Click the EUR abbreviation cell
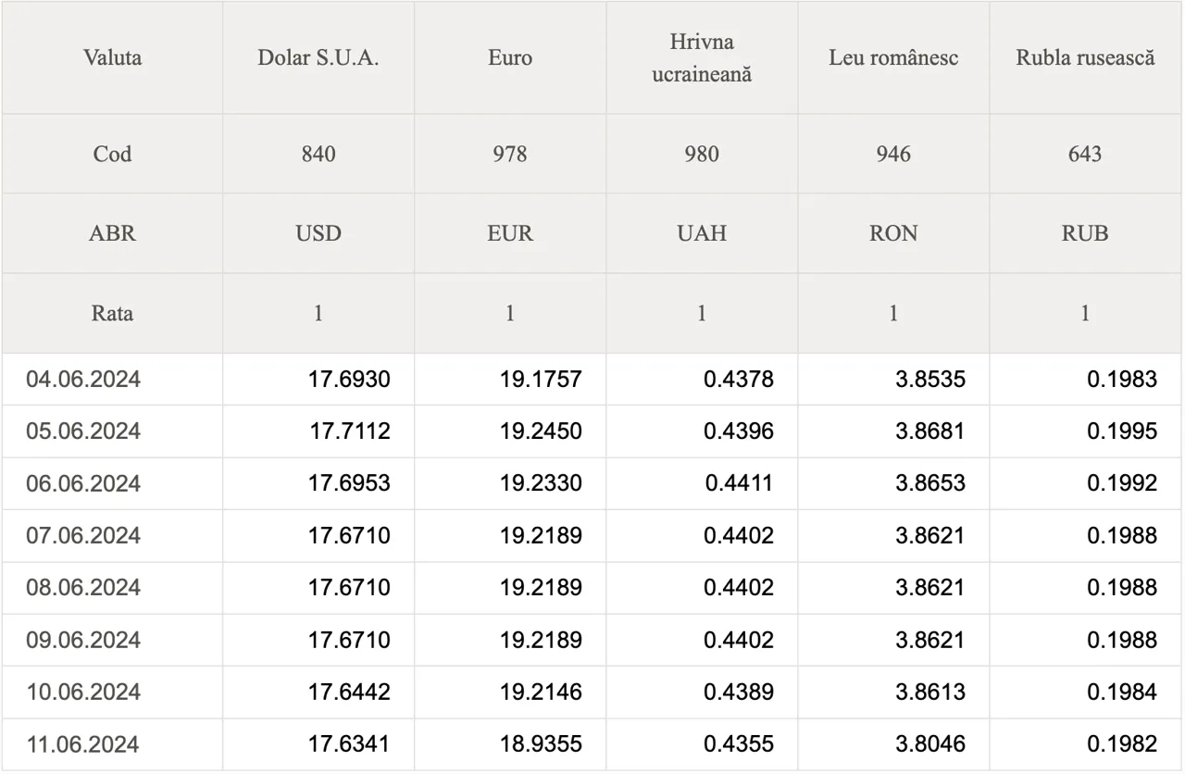Screen dimensions: 1185x774 (x=510, y=233)
